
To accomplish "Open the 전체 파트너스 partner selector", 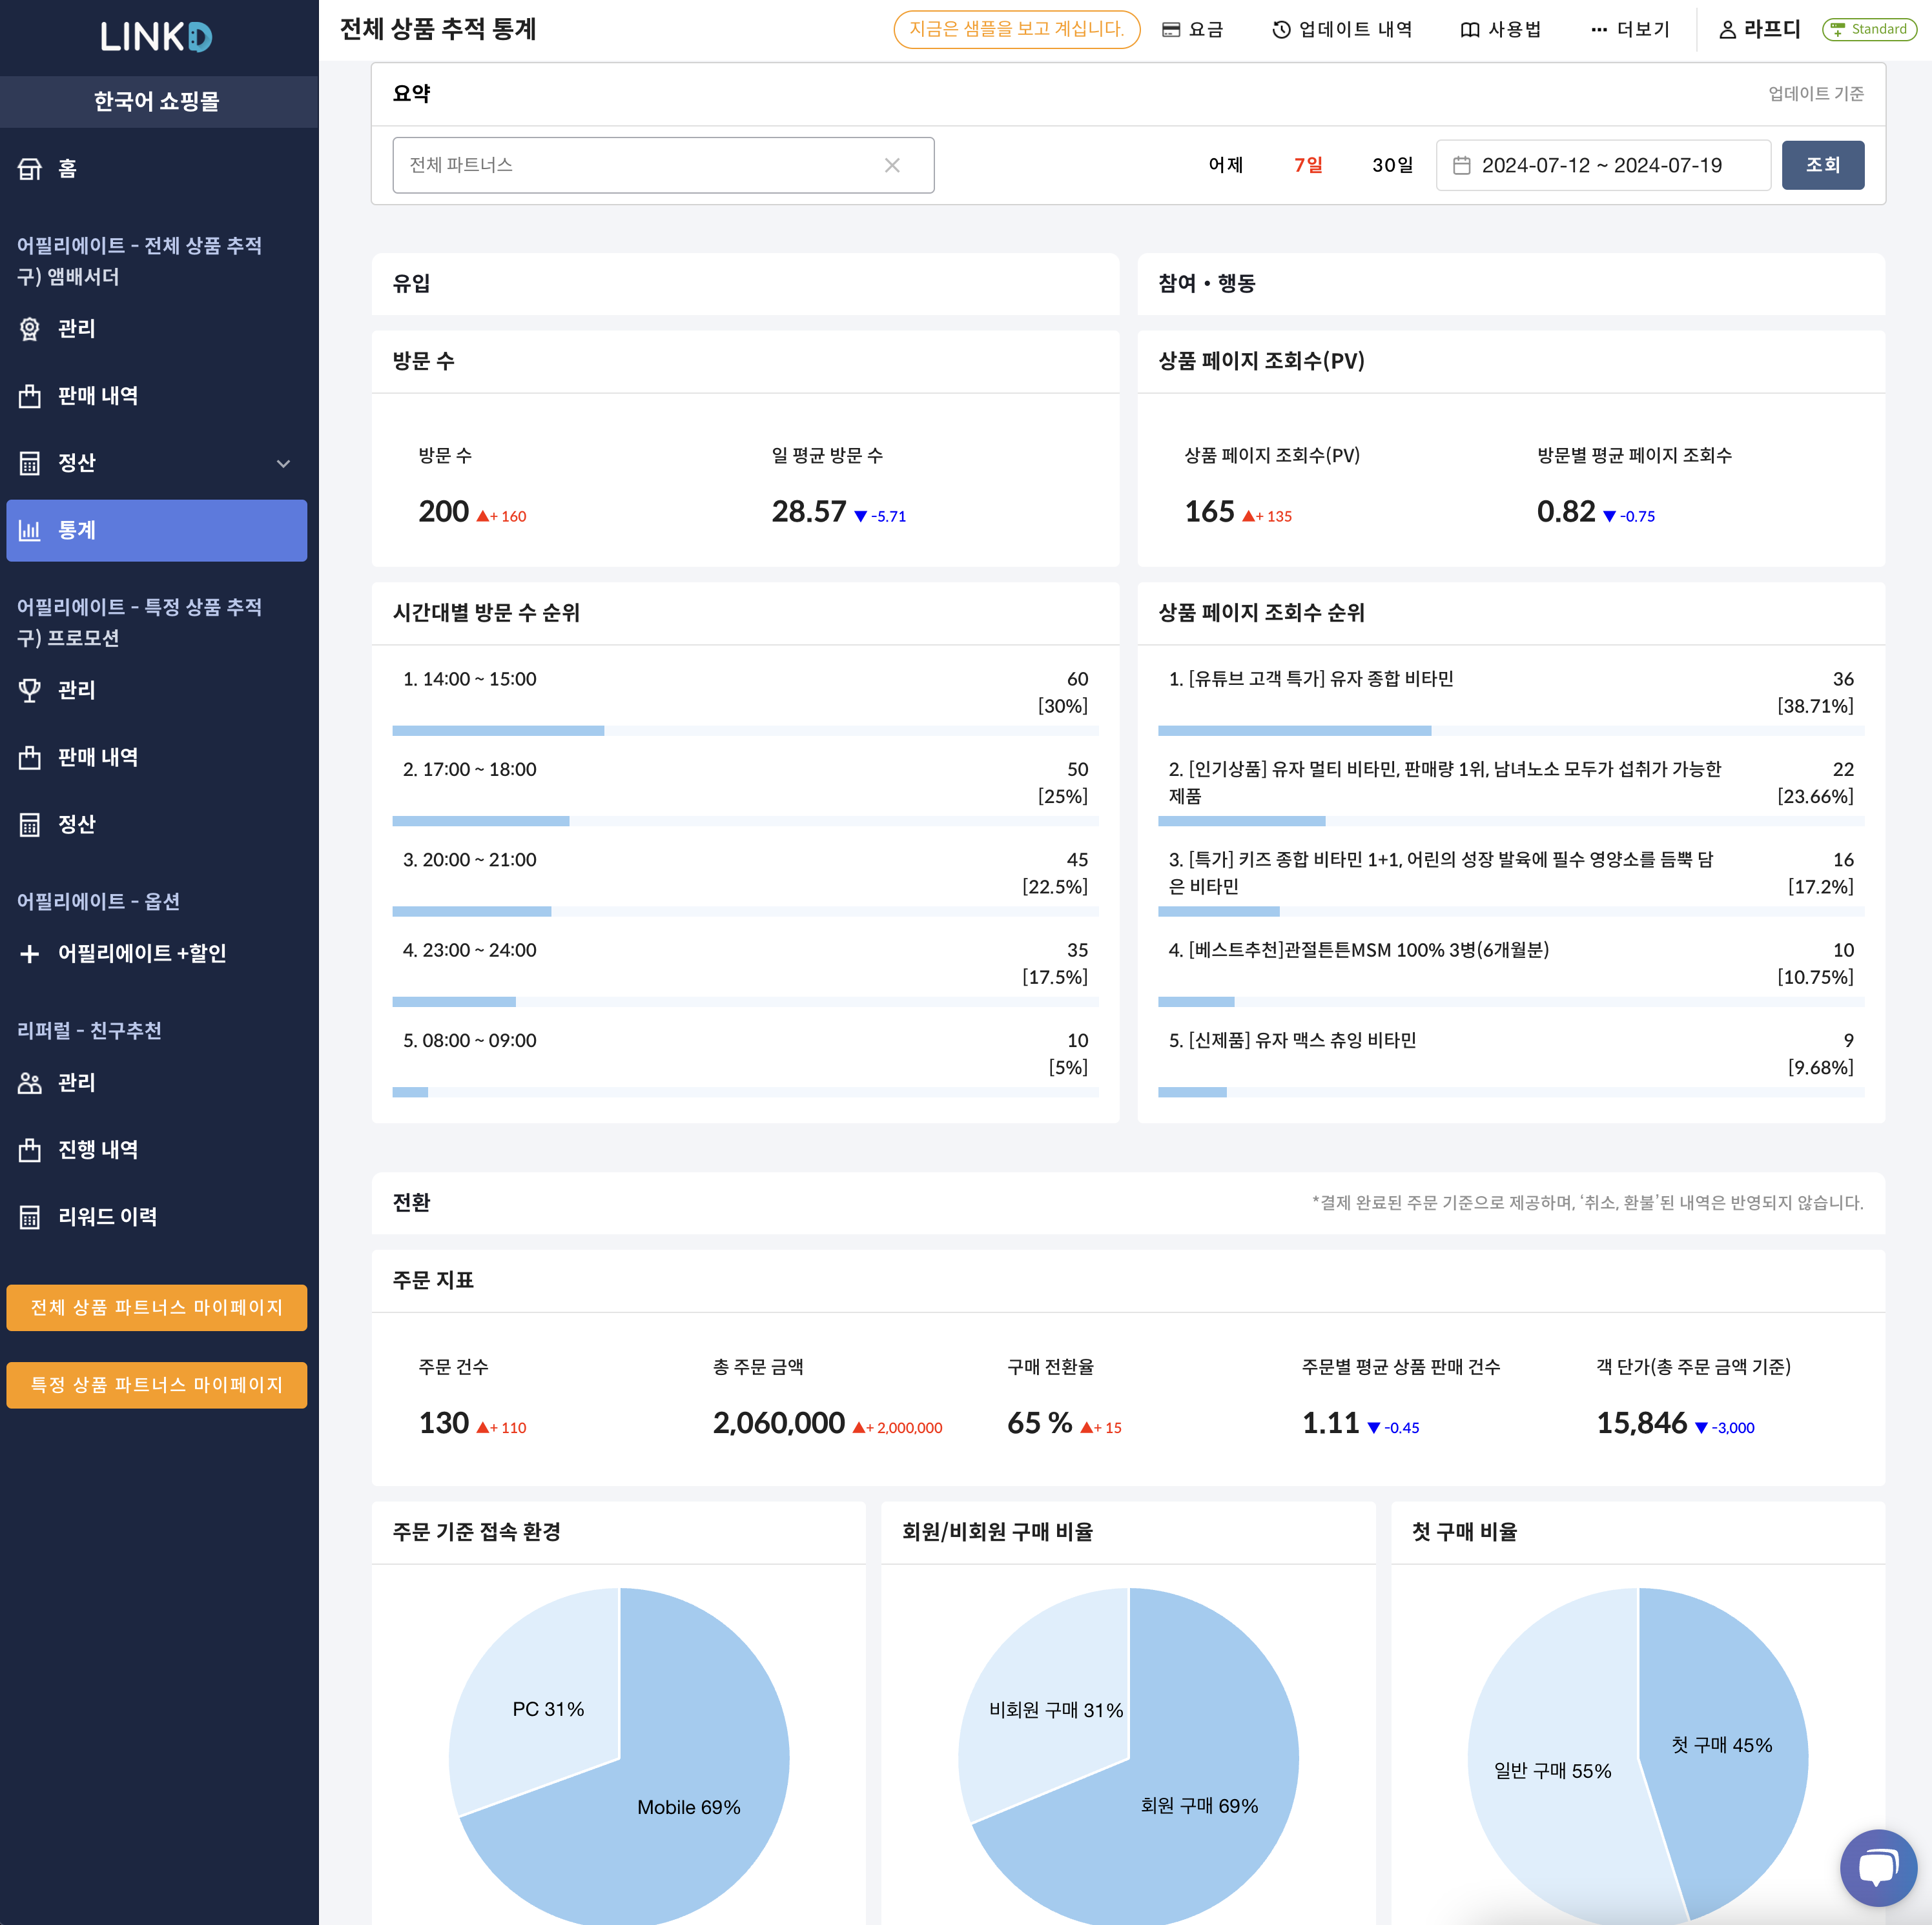I will coord(663,165).
